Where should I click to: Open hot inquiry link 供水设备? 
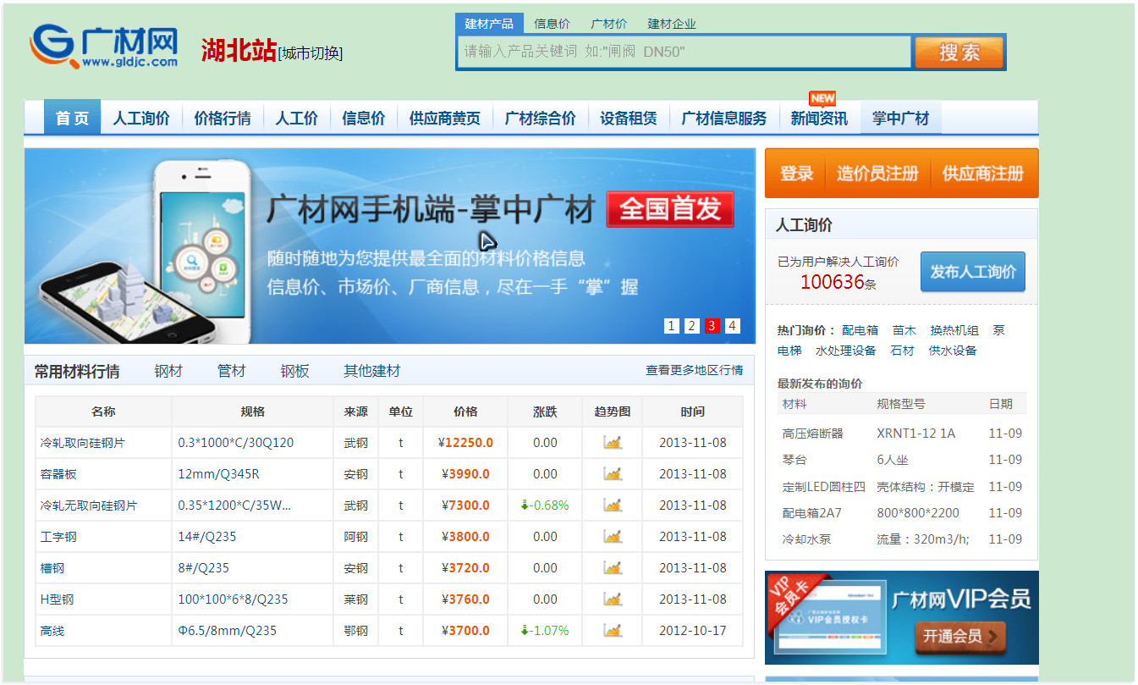[x=953, y=351]
